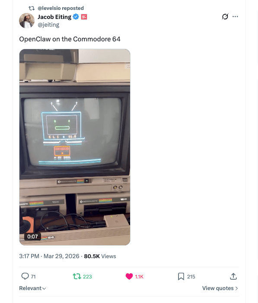Click the chevron arrow beside Relevant
Viewport: 258px width, 303px height.
coord(44,288)
